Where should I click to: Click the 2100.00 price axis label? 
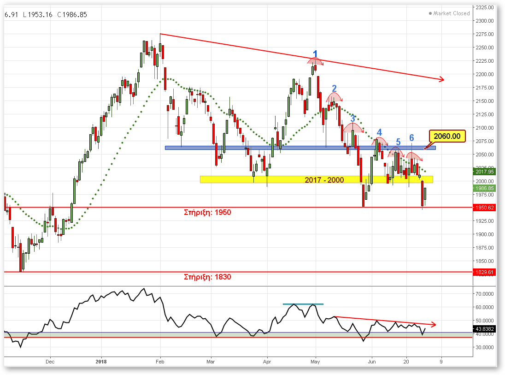click(x=485, y=128)
